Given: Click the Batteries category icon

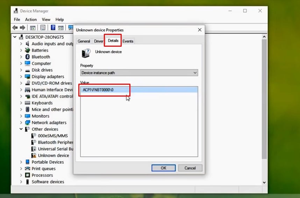Looking at the screenshot, I should point(28,50).
